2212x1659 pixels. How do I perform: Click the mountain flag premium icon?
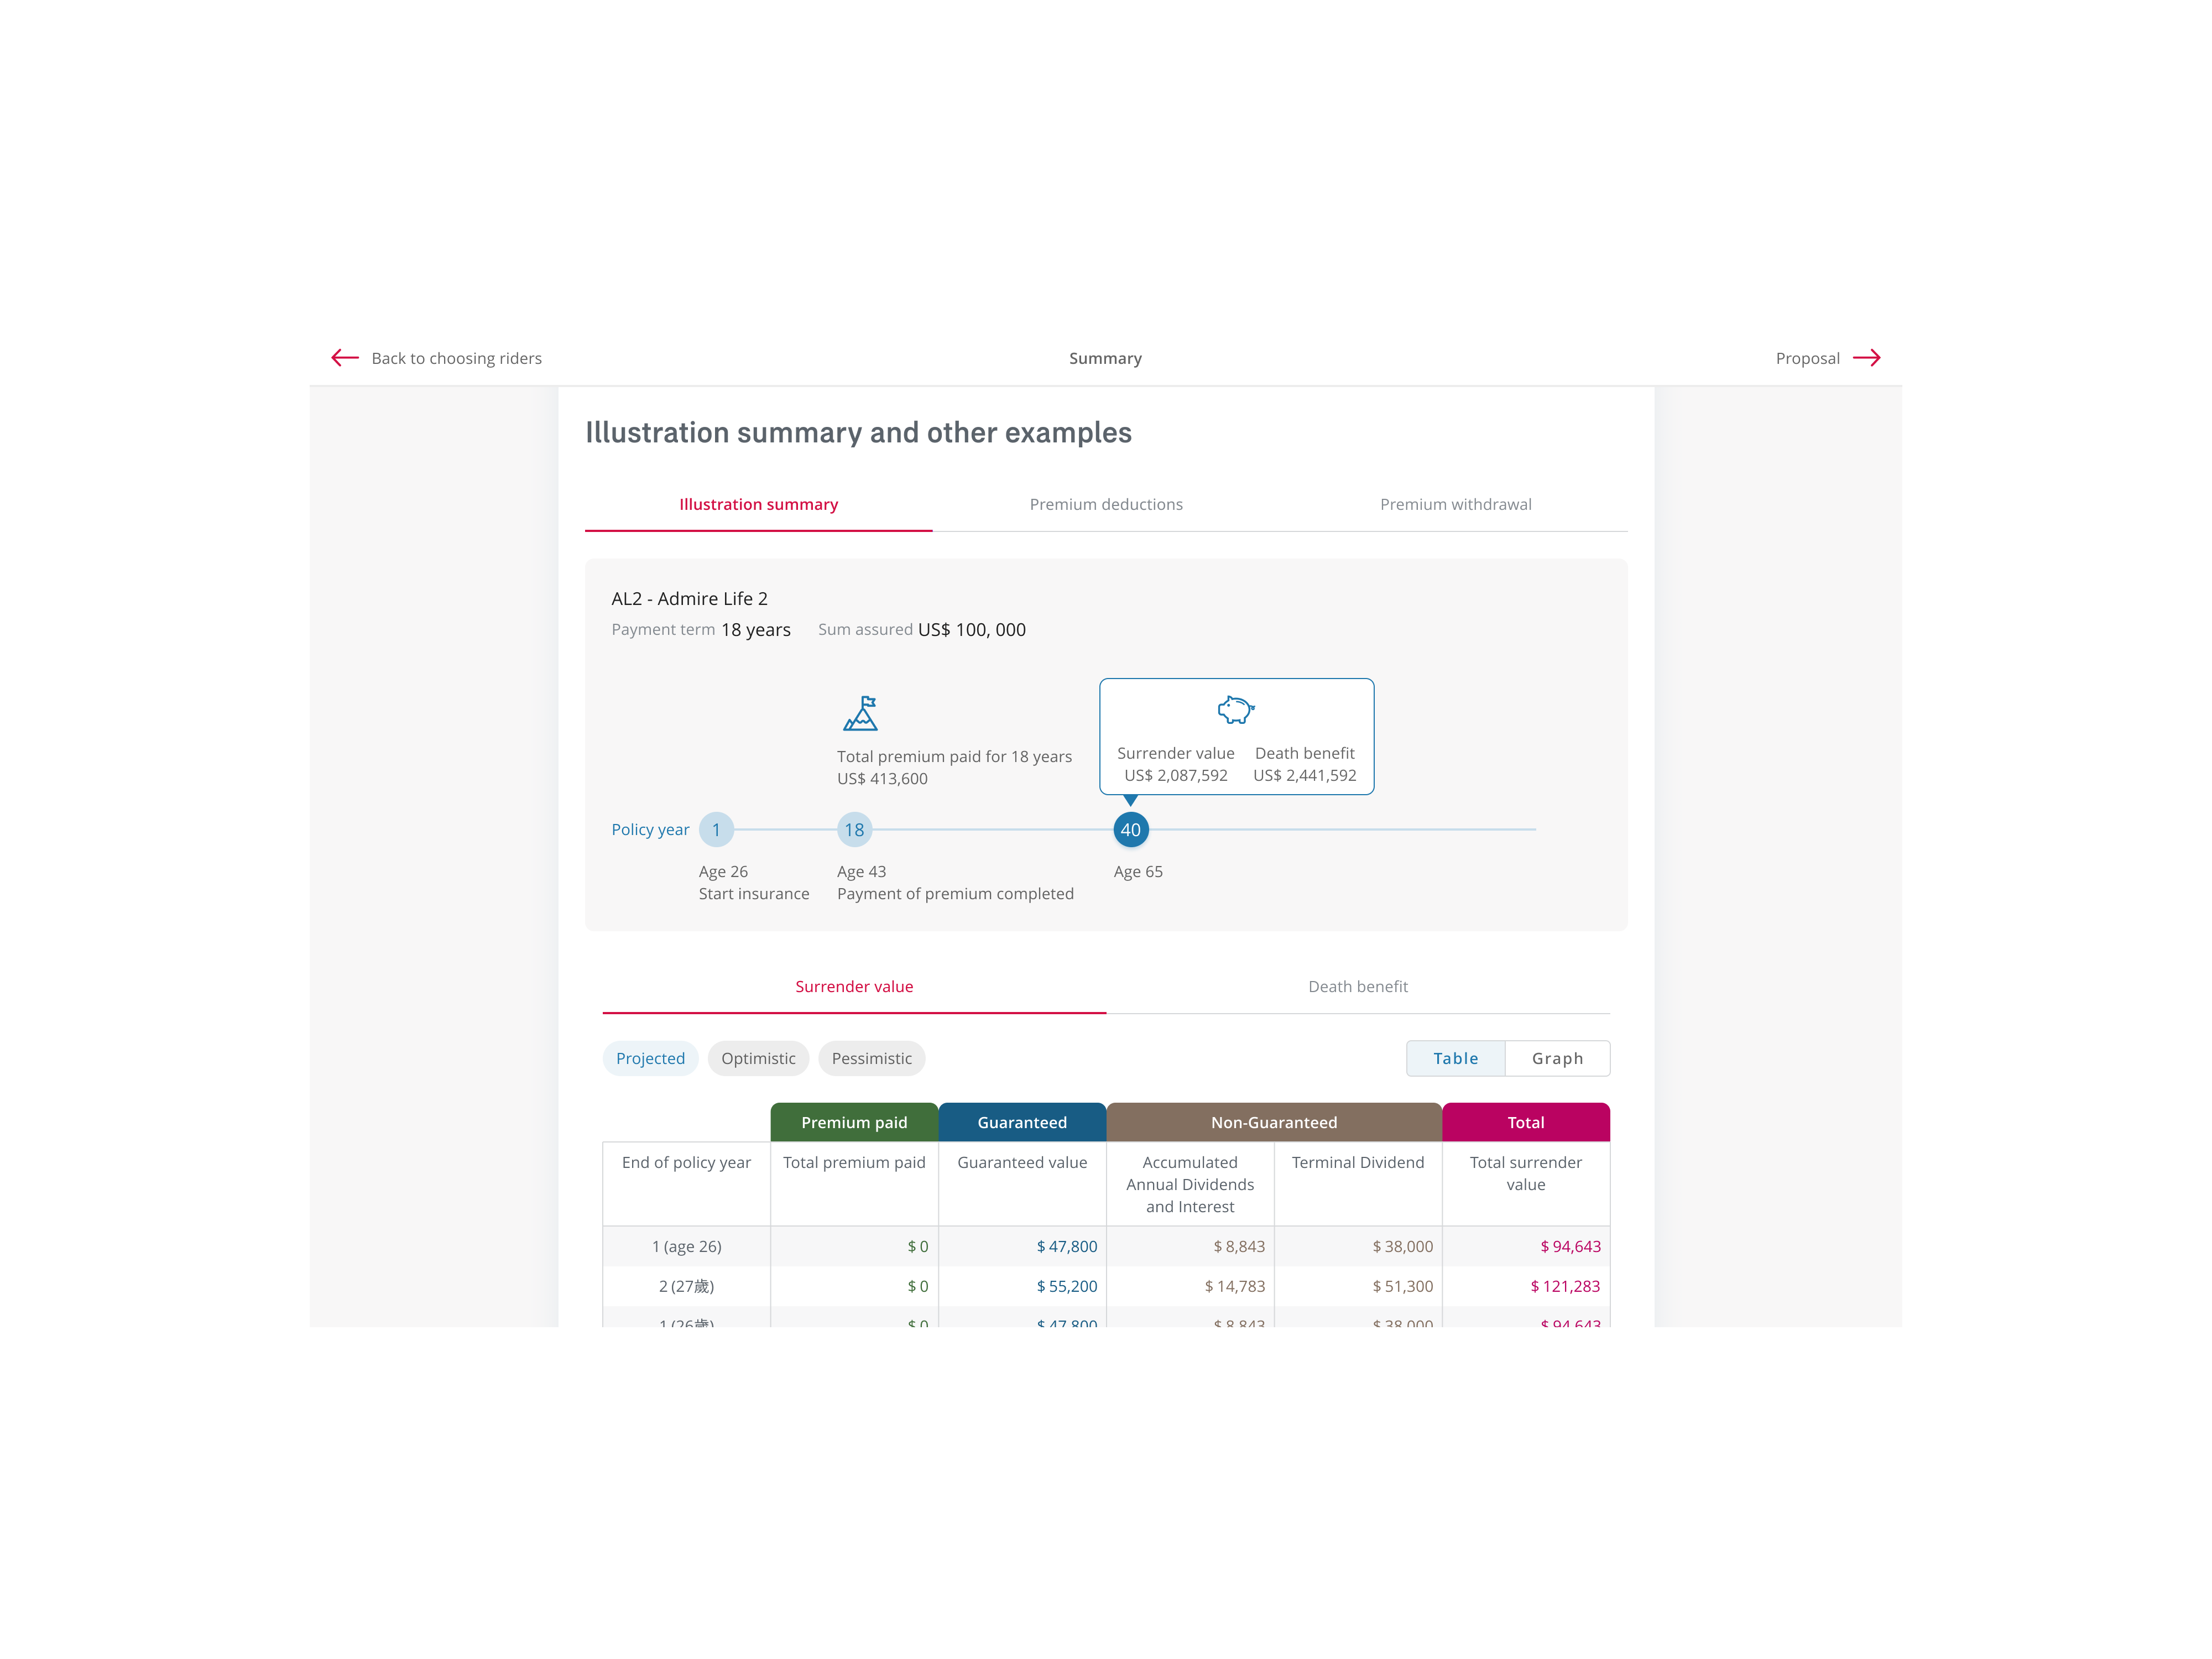861,713
